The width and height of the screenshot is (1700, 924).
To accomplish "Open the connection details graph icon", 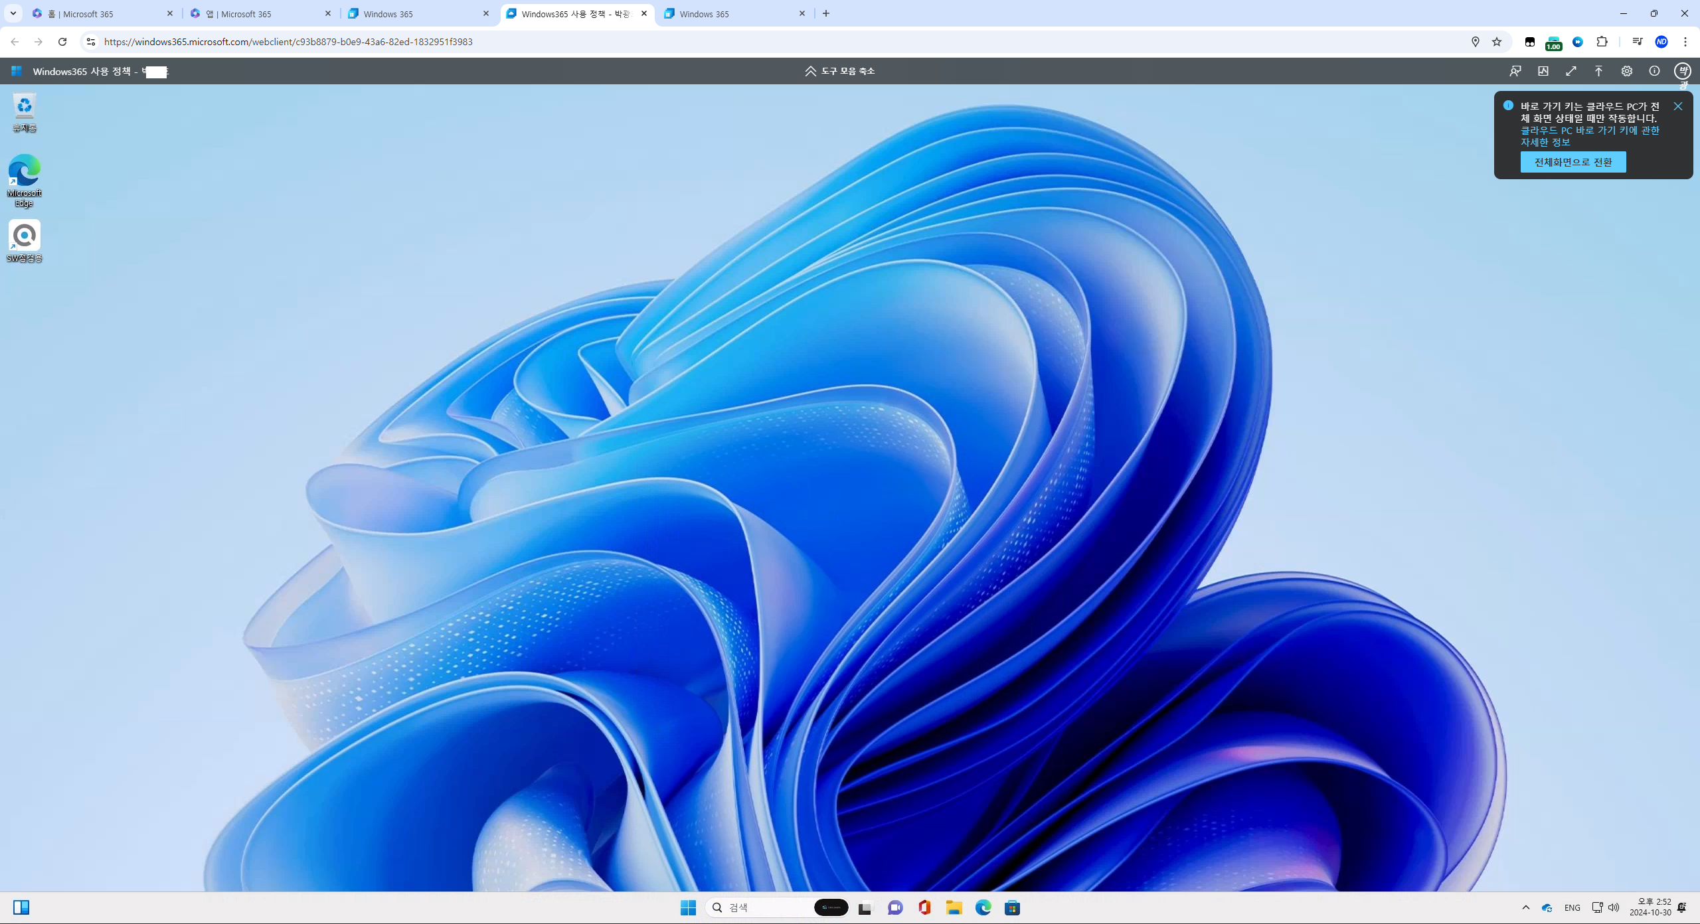I will click(x=1543, y=71).
